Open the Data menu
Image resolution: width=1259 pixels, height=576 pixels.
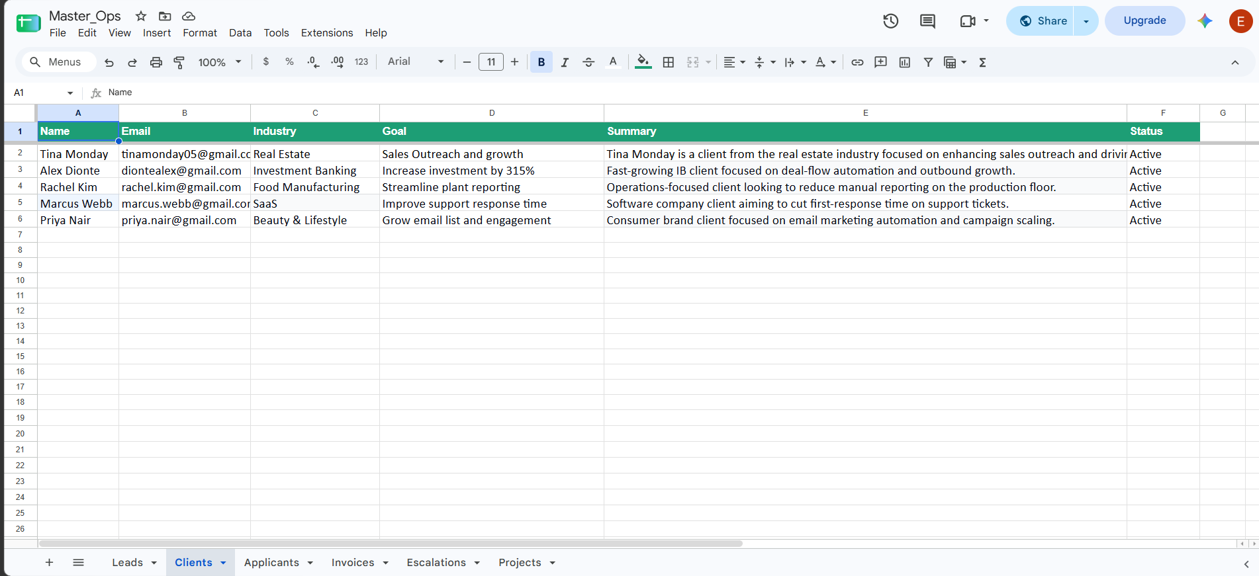click(240, 33)
